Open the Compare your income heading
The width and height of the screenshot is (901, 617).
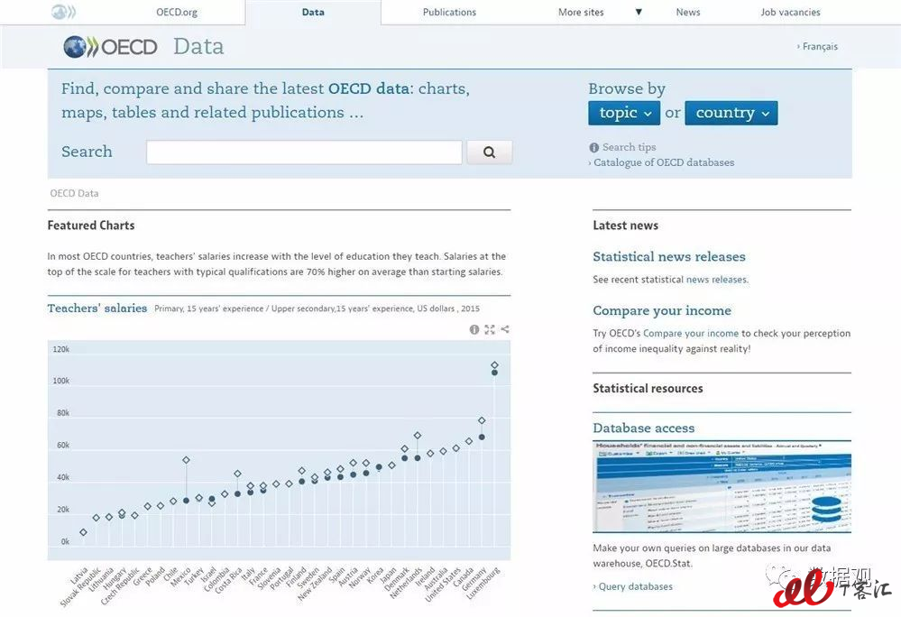point(662,311)
